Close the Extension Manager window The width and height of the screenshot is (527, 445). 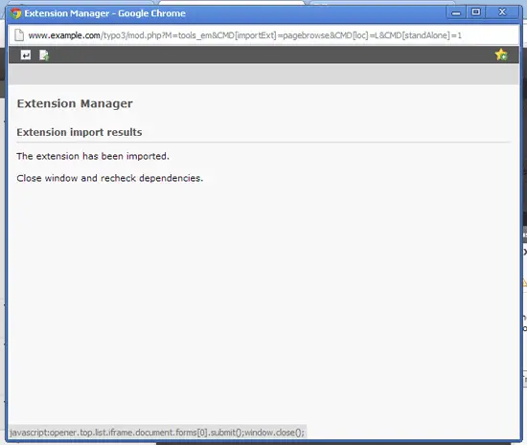click(x=502, y=12)
